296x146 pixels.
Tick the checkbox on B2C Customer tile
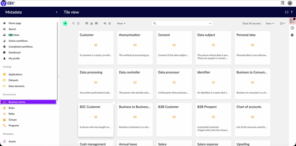(113, 103)
